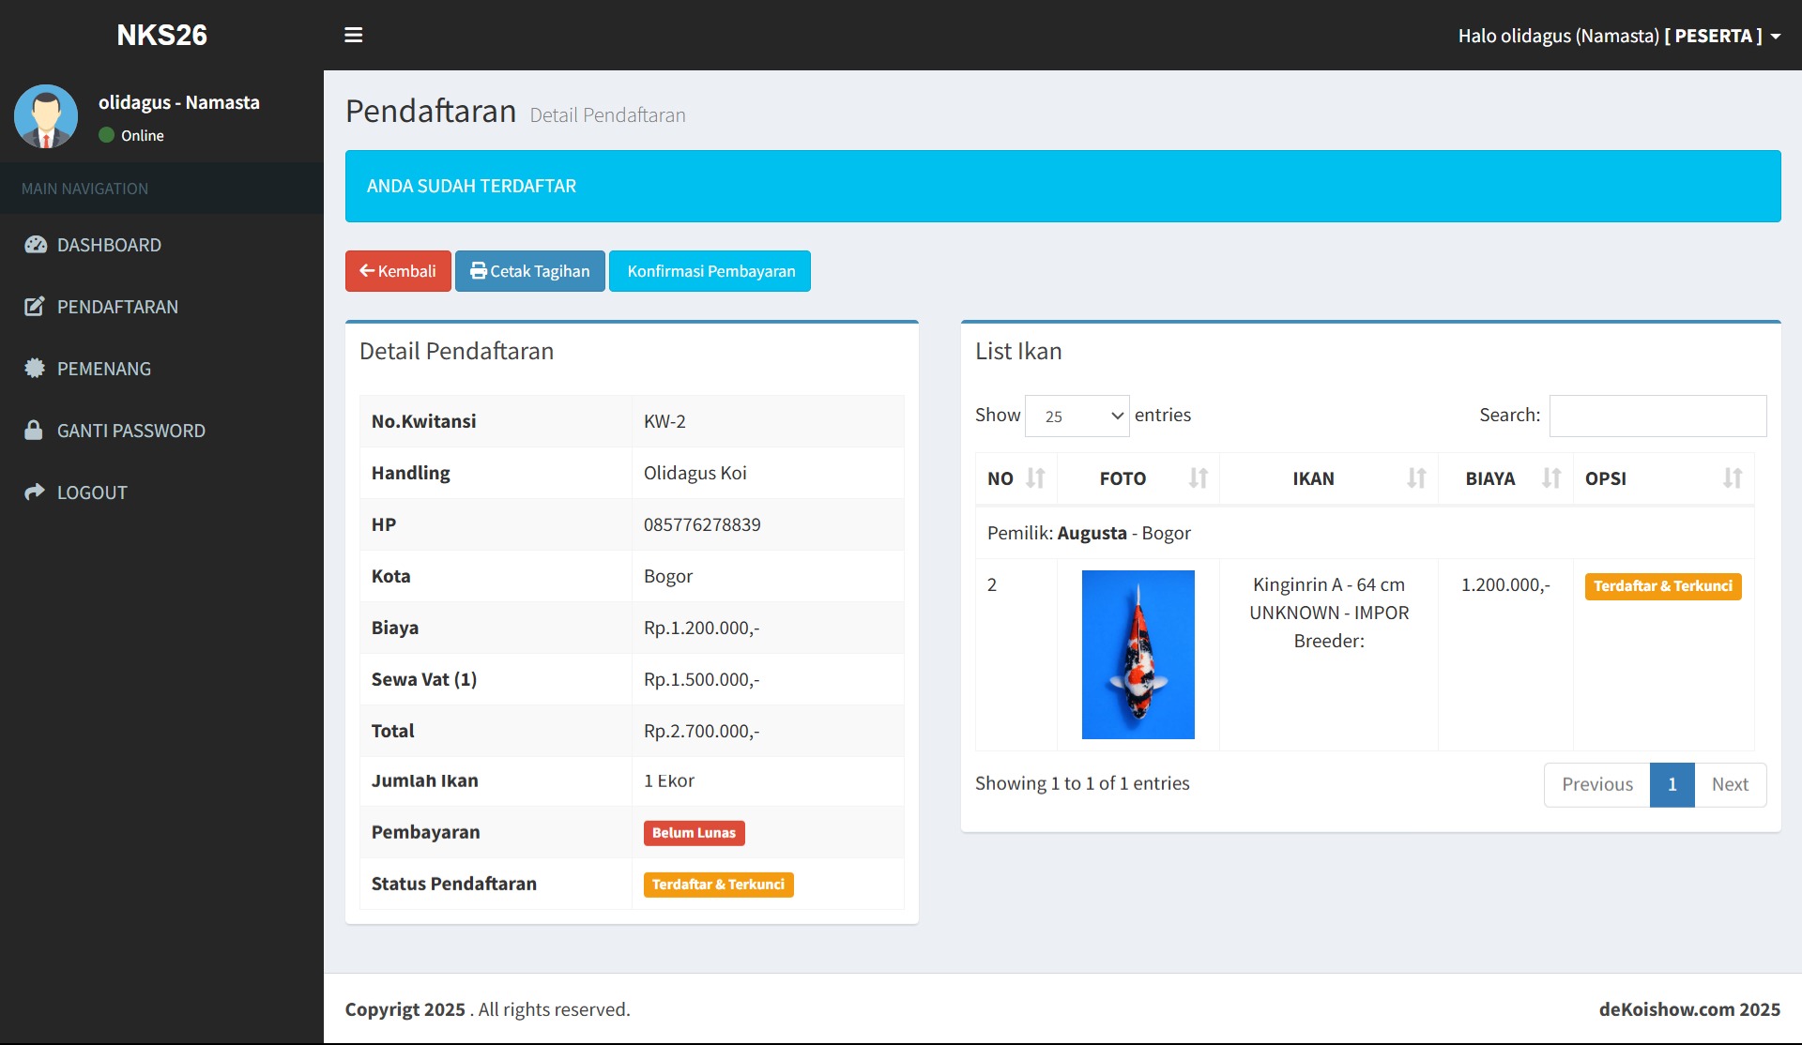Open the show entries dropdown
The width and height of the screenshot is (1802, 1045).
pyautogui.click(x=1077, y=416)
